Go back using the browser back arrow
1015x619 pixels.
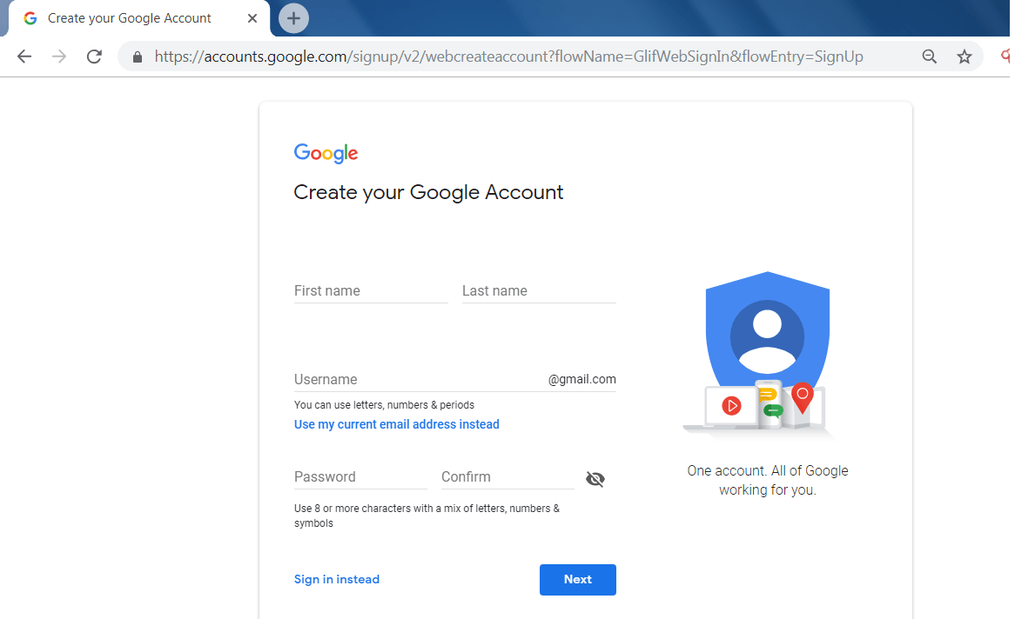(24, 57)
